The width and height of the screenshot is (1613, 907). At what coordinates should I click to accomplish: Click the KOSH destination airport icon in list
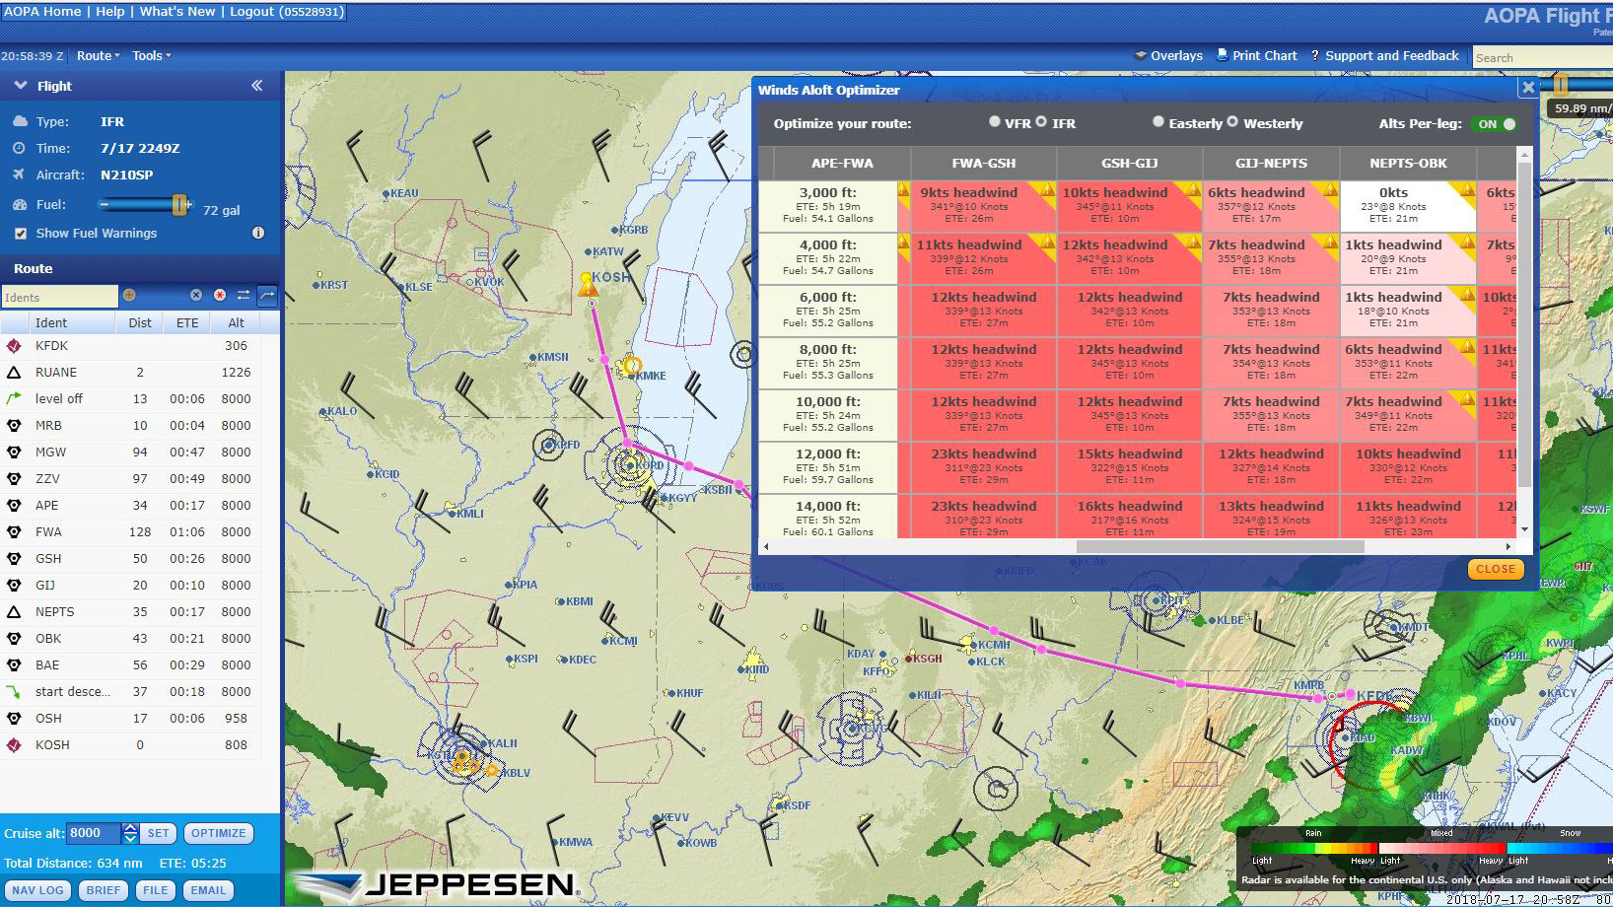pyautogui.click(x=14, y=745)
